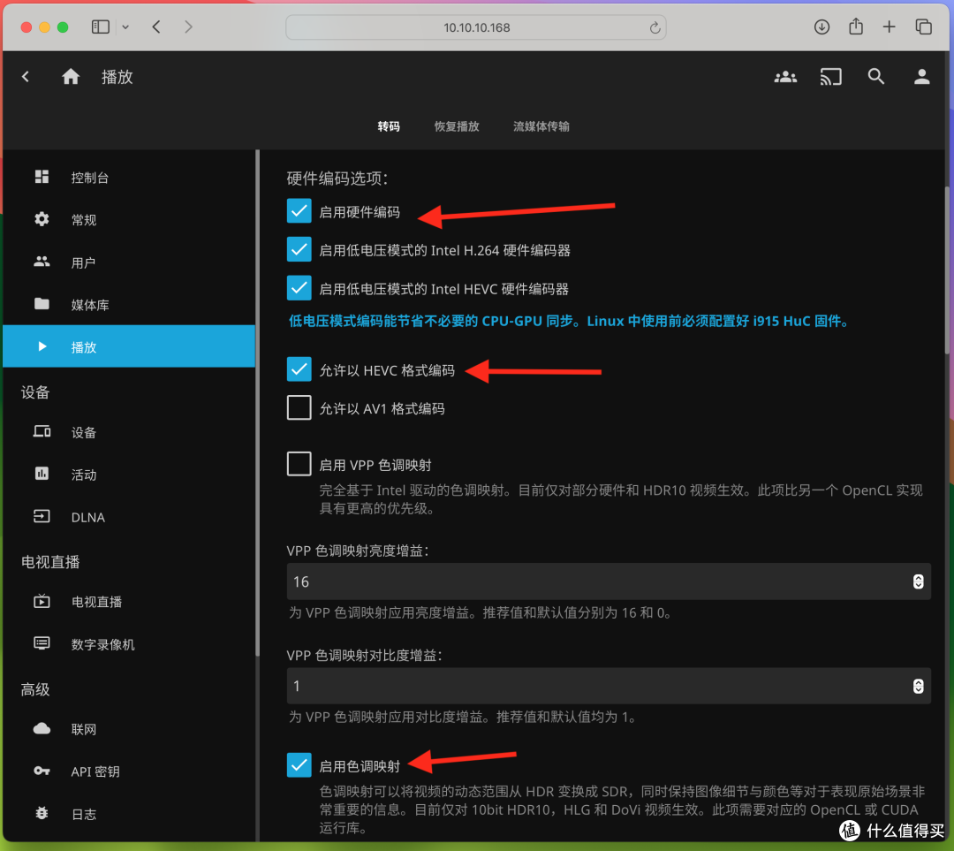The height and width of the screenshot is (851, 954).
Task: Toggle 低电压模式 Intel H.264 encoder checkbox
Action: click(299, 249)
